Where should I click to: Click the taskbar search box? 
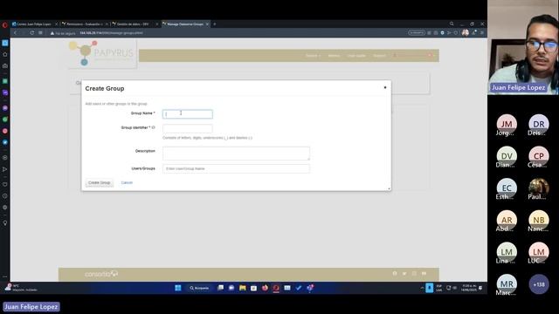tap(199, 288)
